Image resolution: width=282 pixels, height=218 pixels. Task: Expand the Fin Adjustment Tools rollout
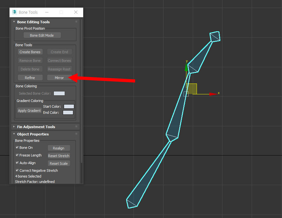pyautogui.click(x=14, y=127)
